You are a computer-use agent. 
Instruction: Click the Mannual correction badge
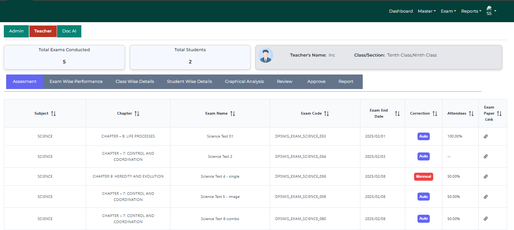(x=423, y=177)
